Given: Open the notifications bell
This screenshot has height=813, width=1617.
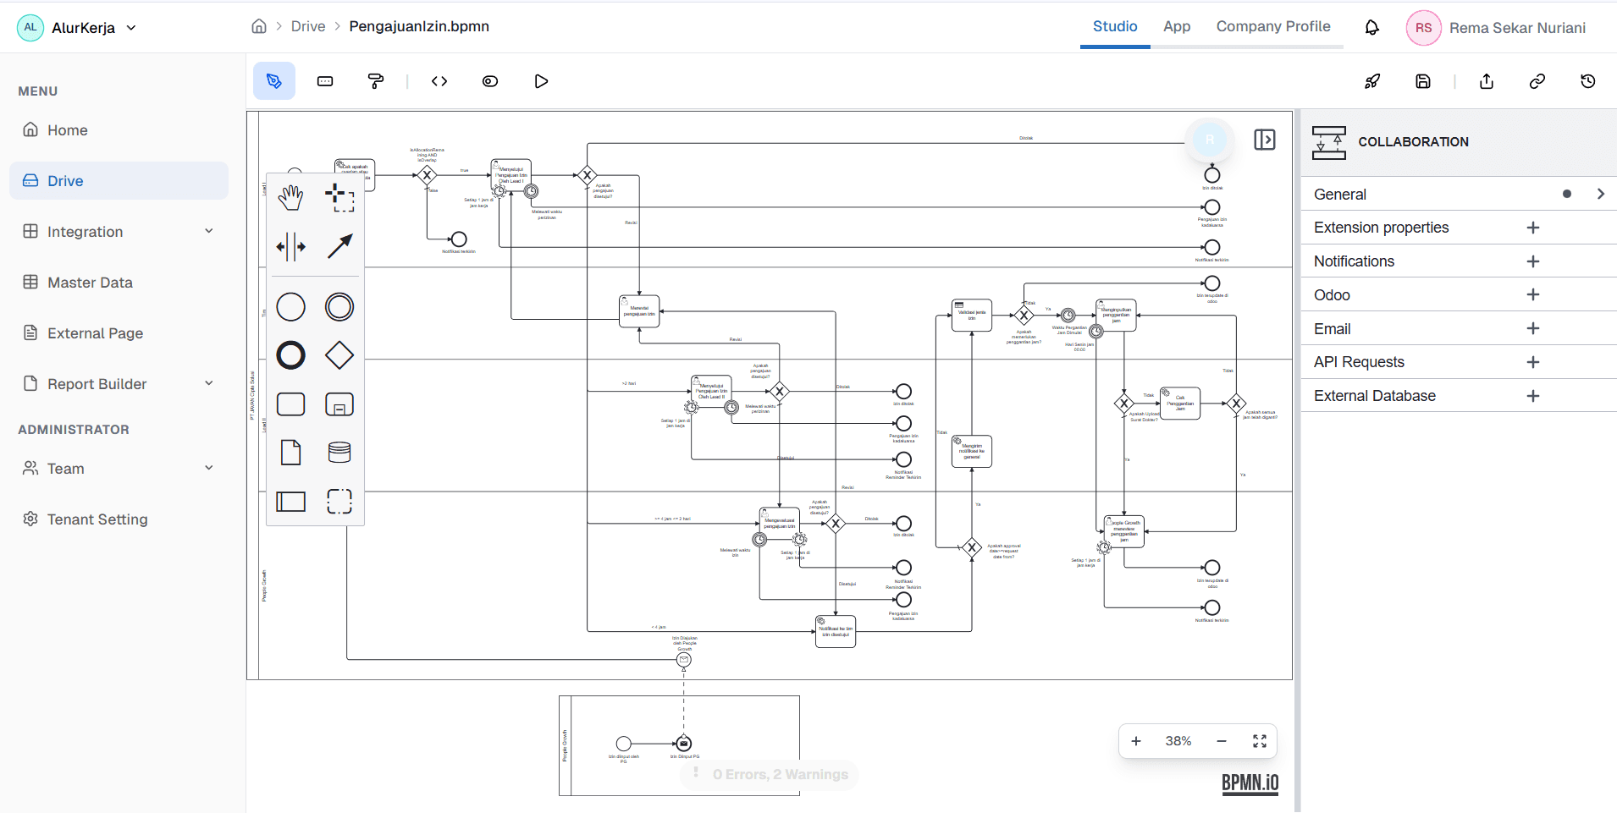Looking at the screenshot, I should [x=1371, y=27].
